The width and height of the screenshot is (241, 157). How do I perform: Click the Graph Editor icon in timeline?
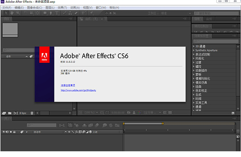point(117,125)
